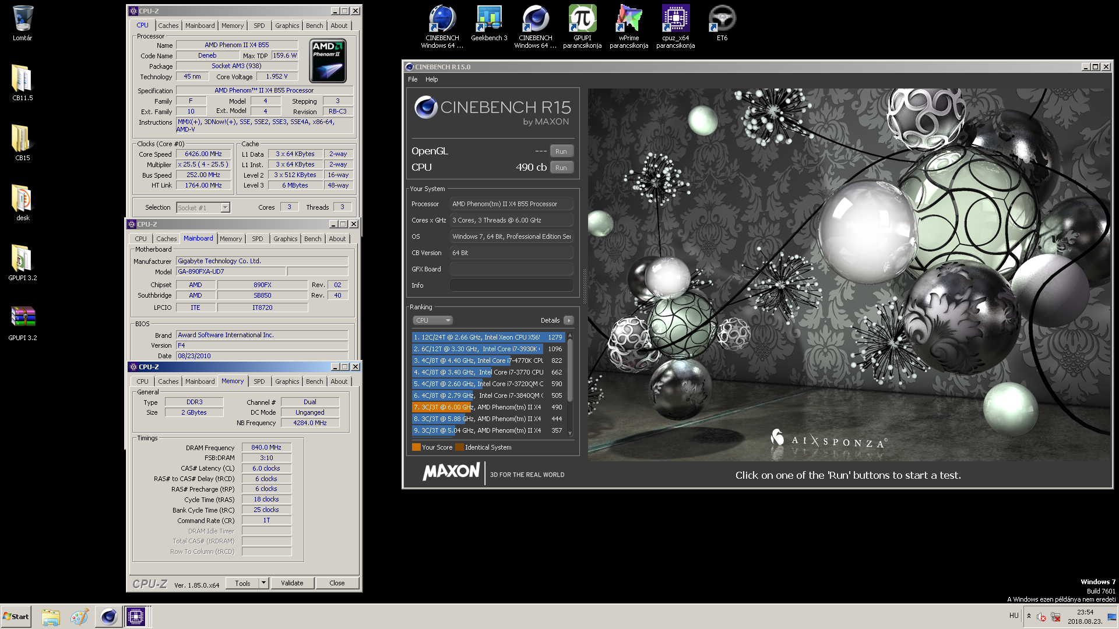Launch GPUPI parancsikonja shortcut

582,26
